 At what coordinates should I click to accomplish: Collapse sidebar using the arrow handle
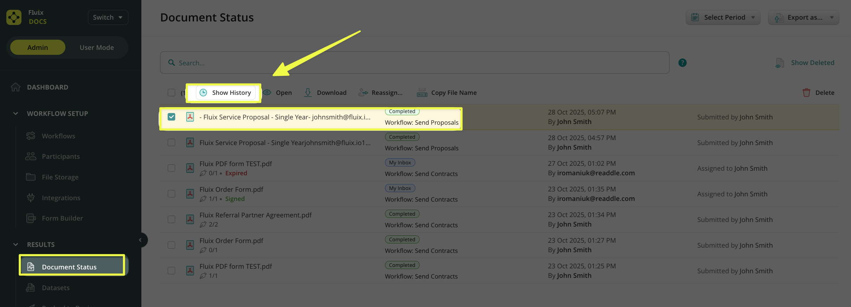point(140,240)
